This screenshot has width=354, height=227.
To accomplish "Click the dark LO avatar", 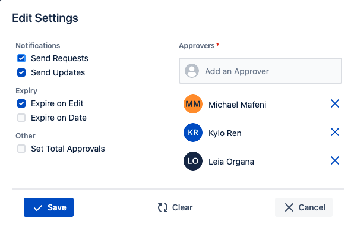I will [x=193, y=161].
